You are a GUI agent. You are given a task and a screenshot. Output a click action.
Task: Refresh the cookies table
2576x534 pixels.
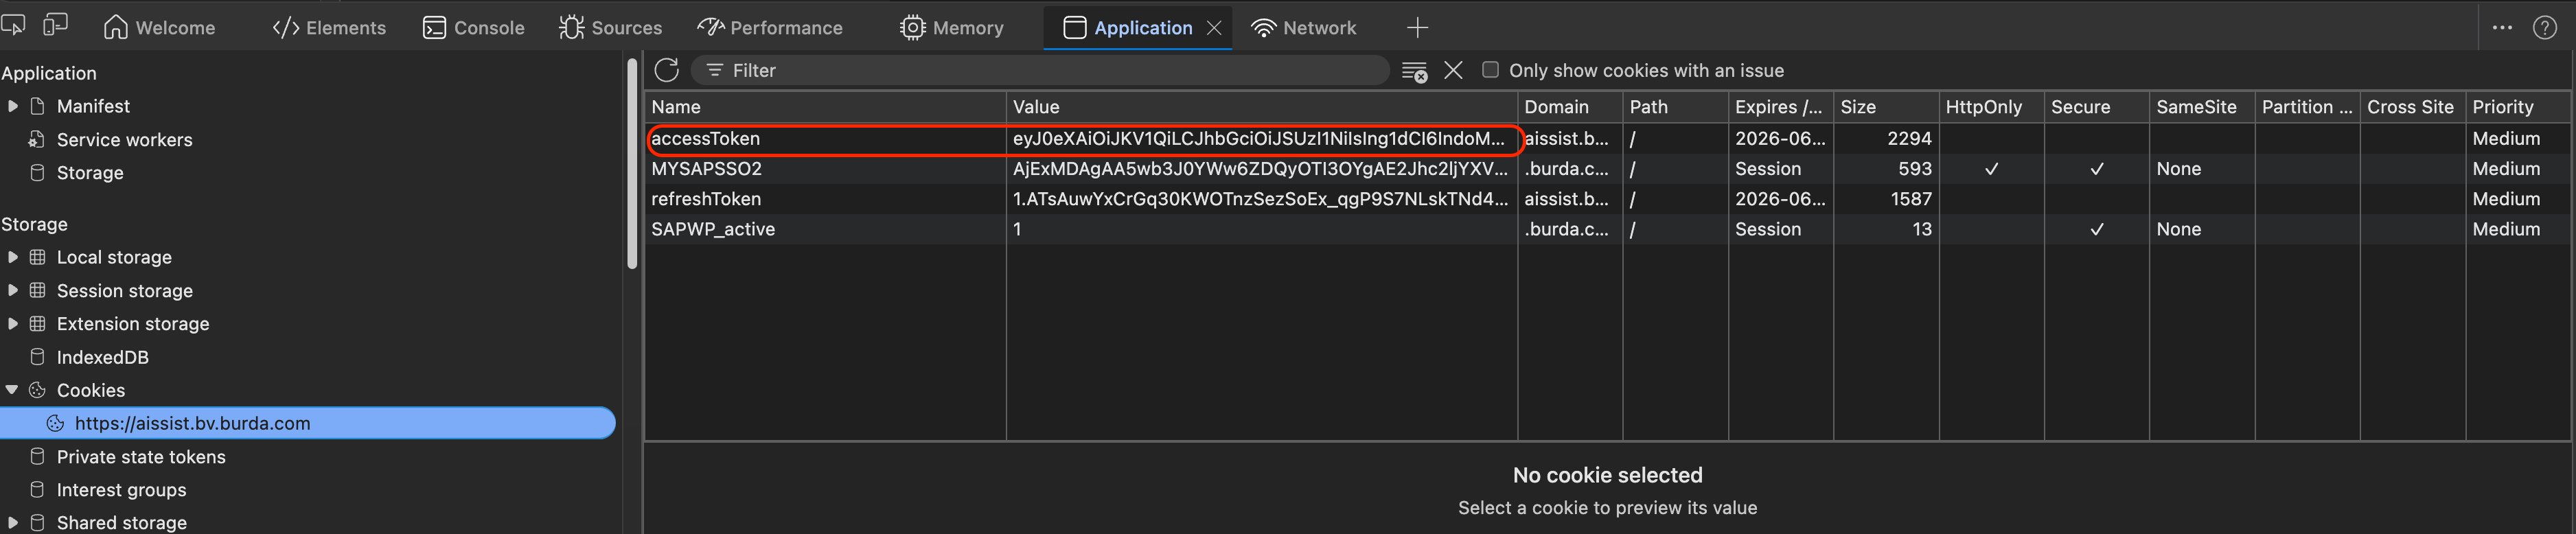click(667, 70)
